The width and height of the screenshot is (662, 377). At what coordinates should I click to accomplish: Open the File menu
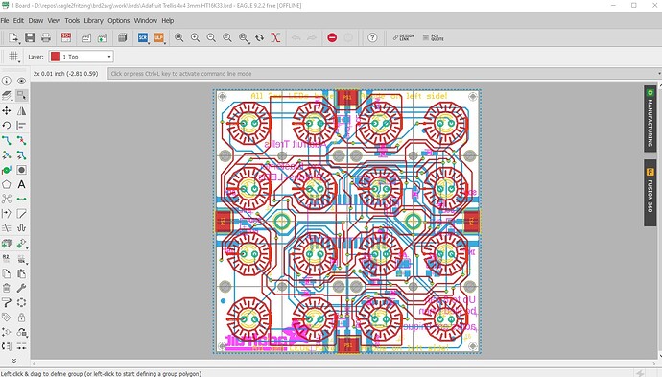point(5,21)
